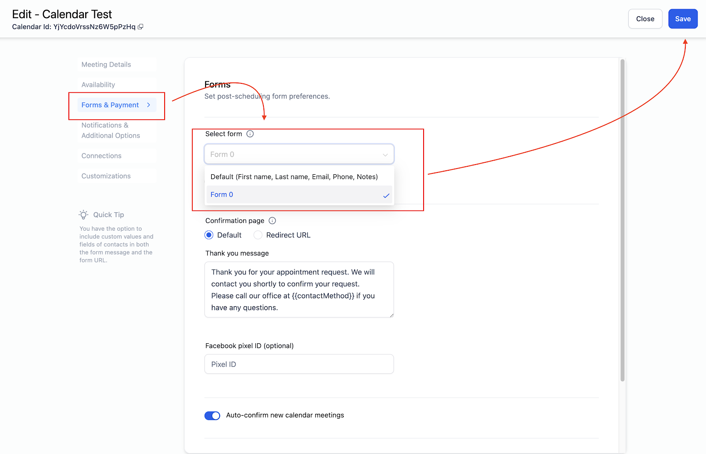Click the info icon beside Confirmation page
The width and height of the screenshot is (706, 454).
(272, 221)
